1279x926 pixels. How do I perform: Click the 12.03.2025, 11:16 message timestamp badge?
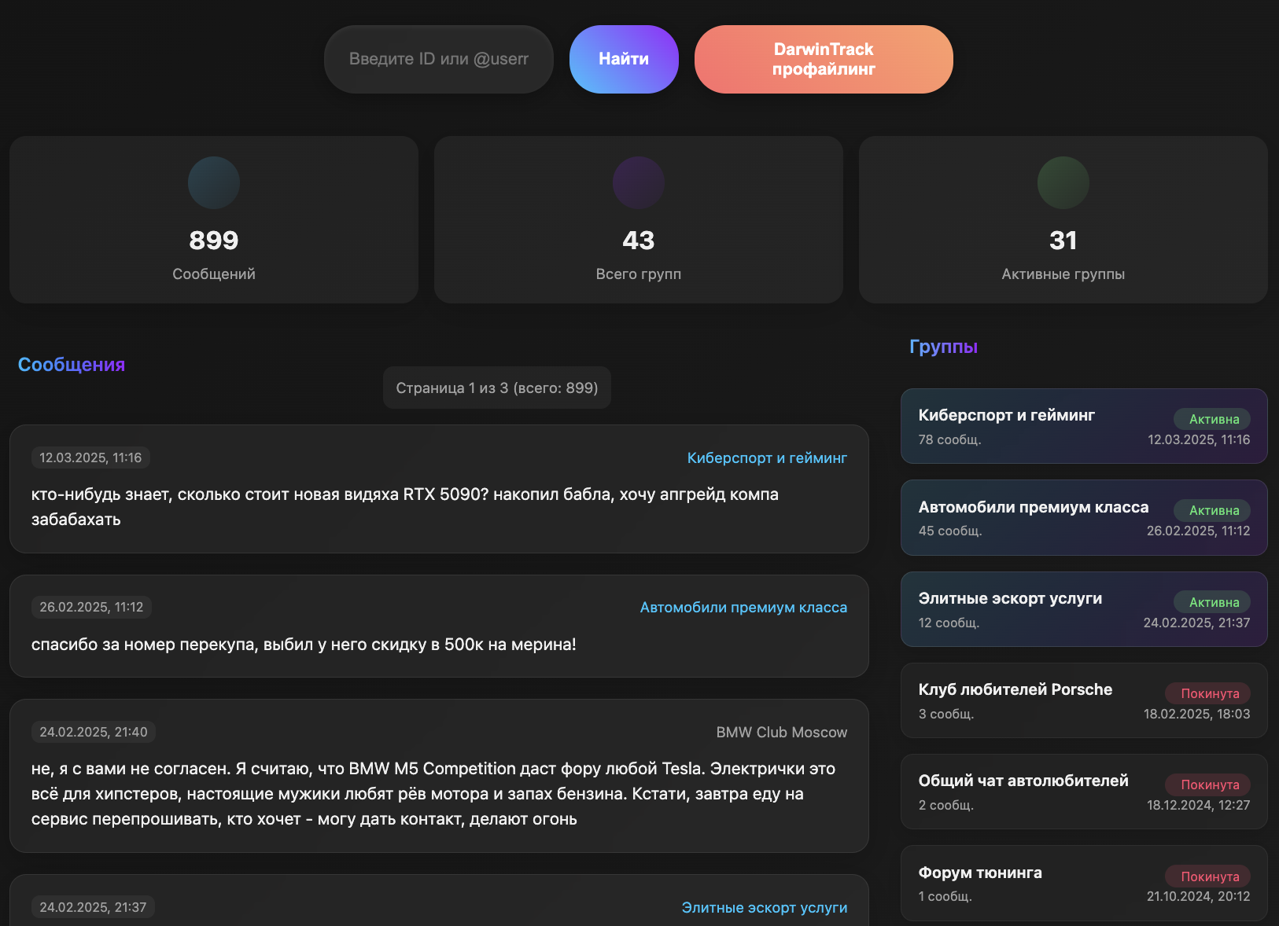pyautogui.click(x=90, y=457)
